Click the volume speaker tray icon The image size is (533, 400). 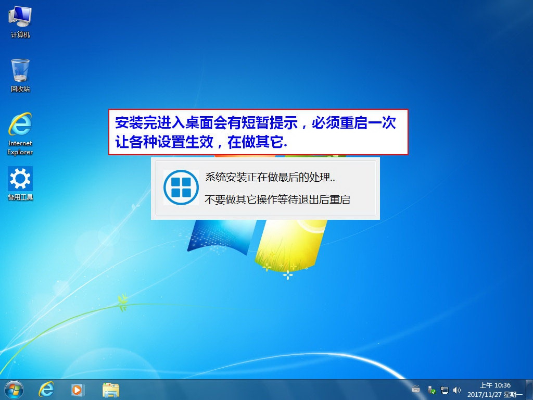tap(457, 390)
